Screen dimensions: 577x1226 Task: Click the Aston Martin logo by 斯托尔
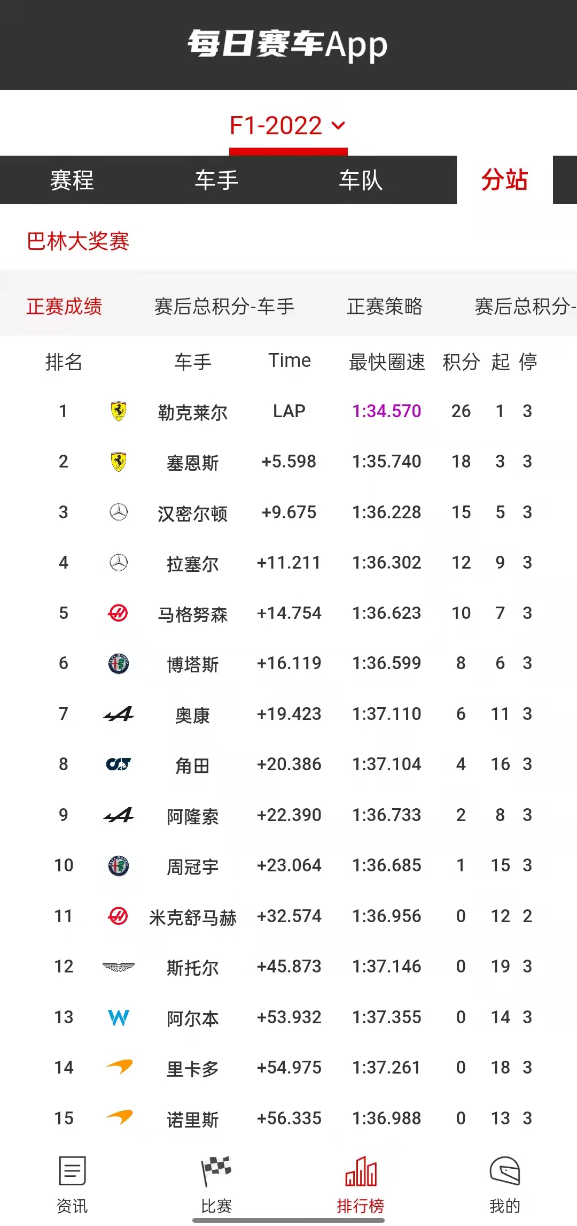(x=119, y=967)
